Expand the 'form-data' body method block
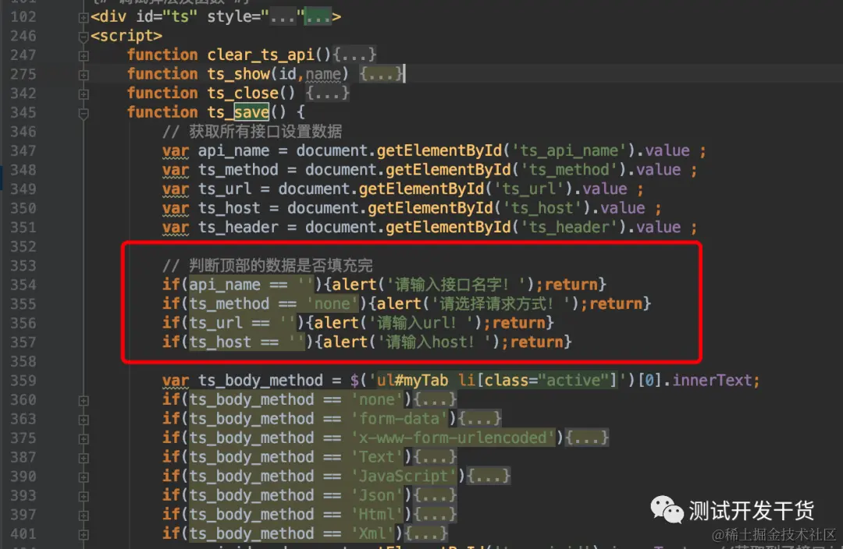 tap(84, 420)
